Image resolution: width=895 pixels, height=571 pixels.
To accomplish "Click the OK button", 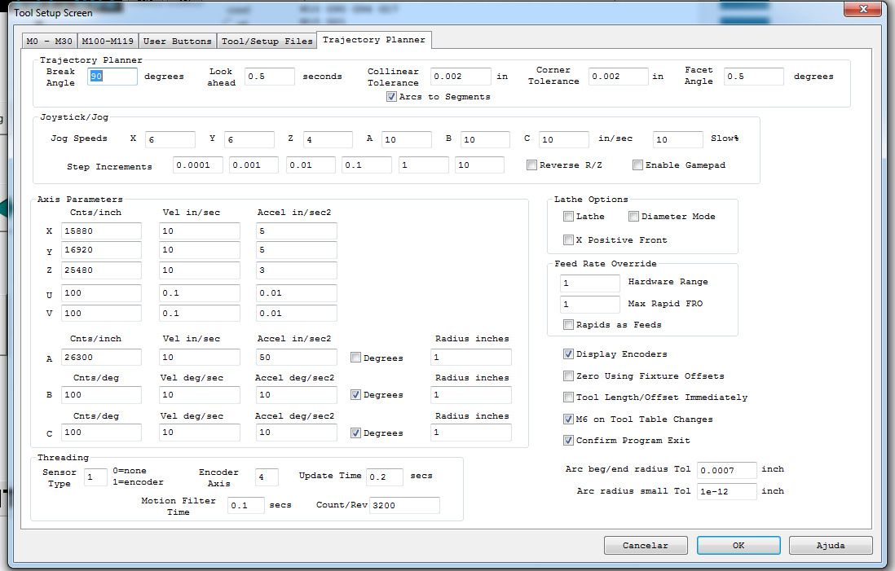I will (738, 546).
